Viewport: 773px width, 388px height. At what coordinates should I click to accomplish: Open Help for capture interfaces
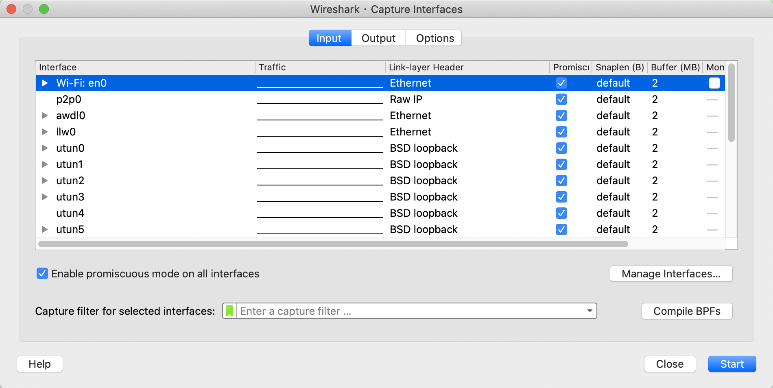40,364
